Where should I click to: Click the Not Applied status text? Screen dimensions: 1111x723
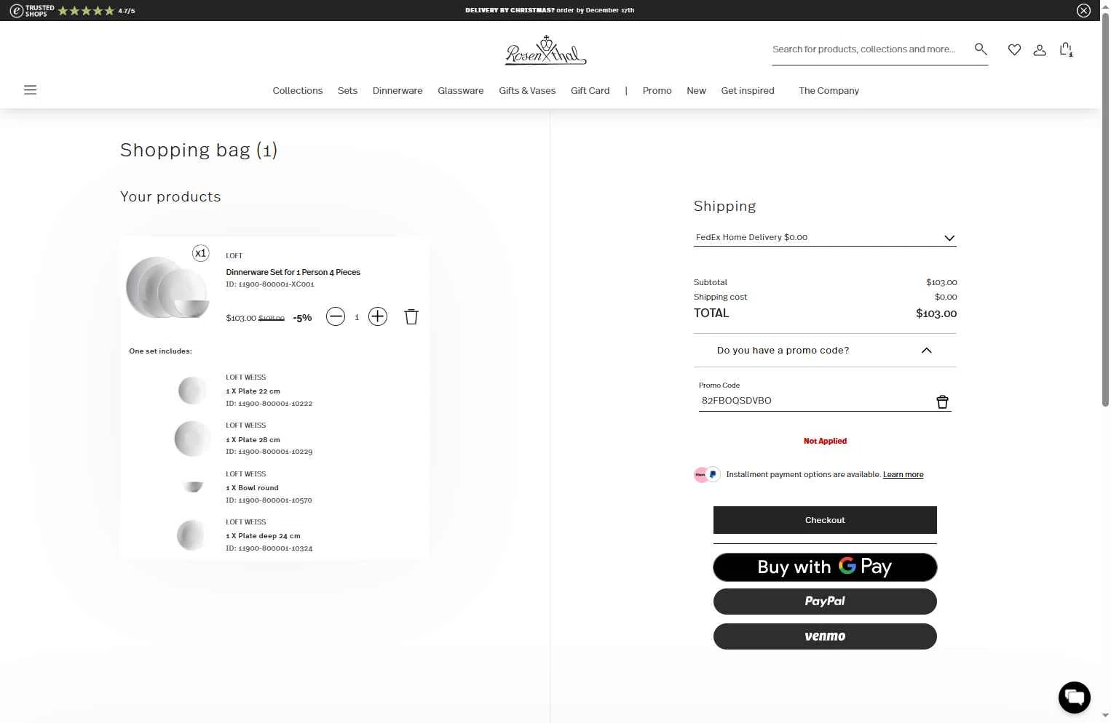pyautogui.click(x=825, y=441)
